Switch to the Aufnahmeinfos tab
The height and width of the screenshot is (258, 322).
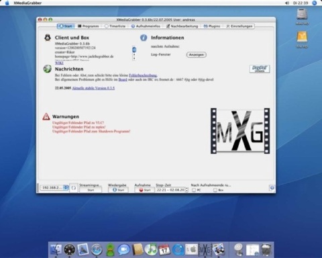(146, 26)
